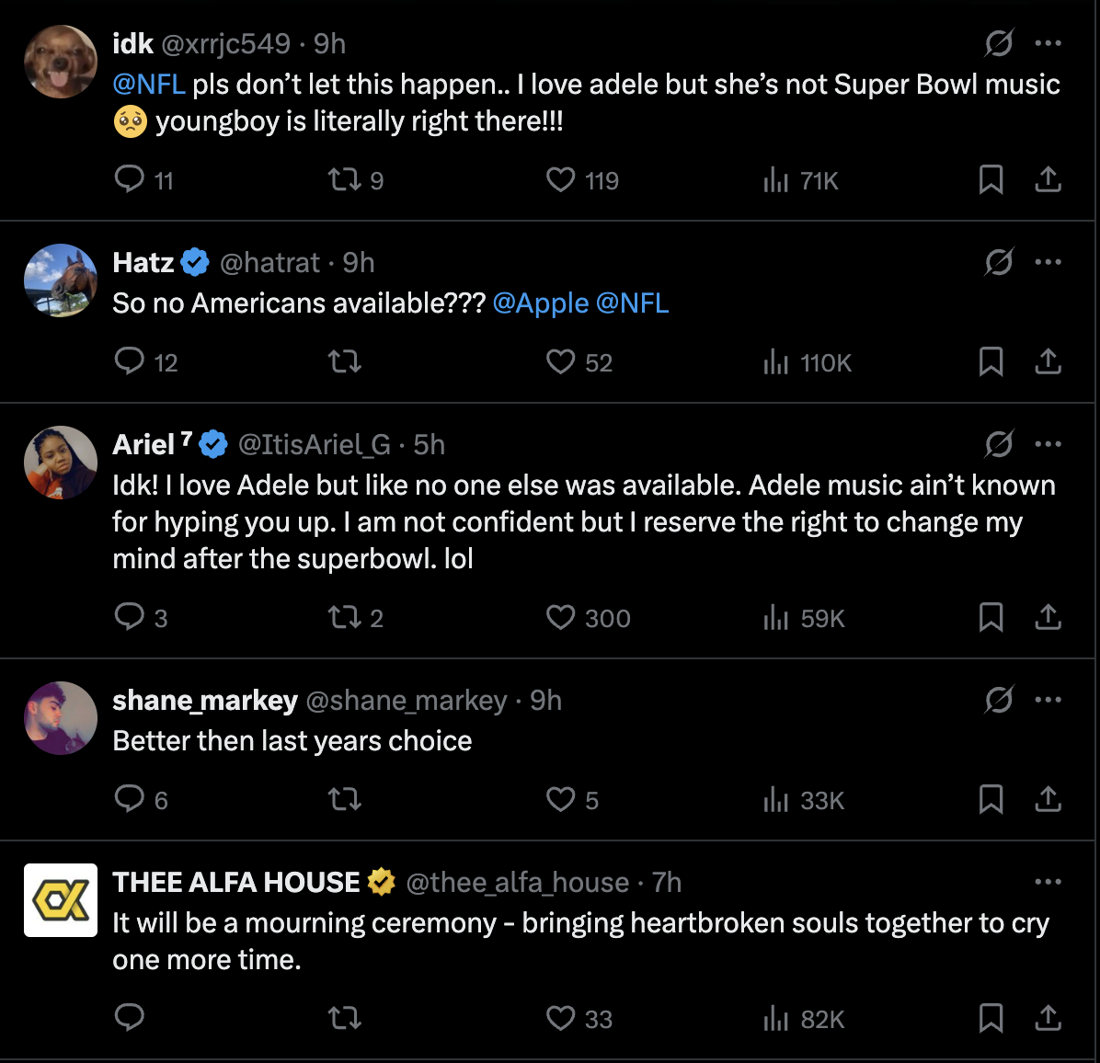Like Ariel's tweet with 300 likes
The image size is (1100, 1063).
click(x=561, y=617)
